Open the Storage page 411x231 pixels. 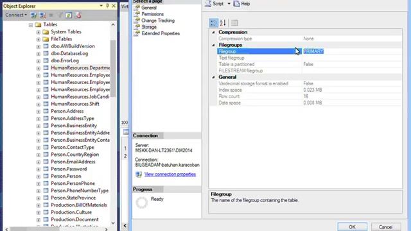148,27
